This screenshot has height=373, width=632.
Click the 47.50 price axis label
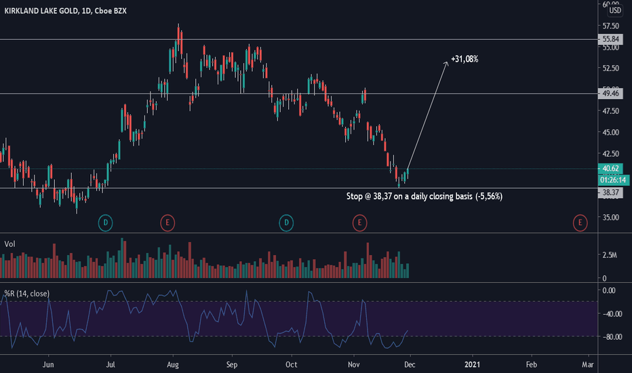(610, 111)
